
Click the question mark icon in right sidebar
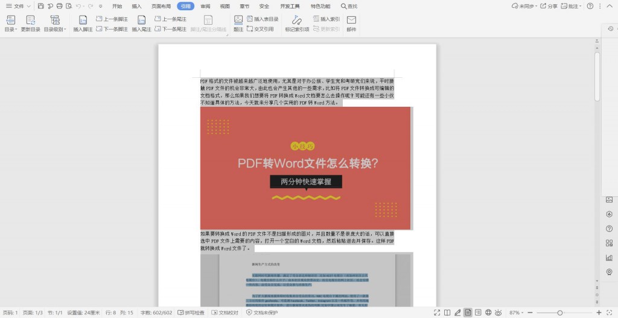click(610, 229)
